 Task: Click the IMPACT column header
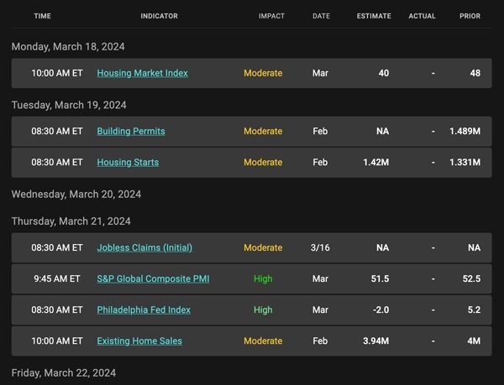point(271,16)
